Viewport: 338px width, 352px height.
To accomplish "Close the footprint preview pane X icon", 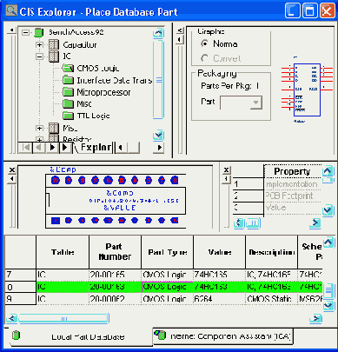I will 12,170.
